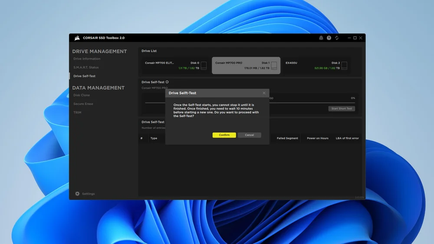Select the Corsair MP700 ELIT... drive card
Image resolution: width=434 pixels, height=244 pixels.
(x=175, y=66)
